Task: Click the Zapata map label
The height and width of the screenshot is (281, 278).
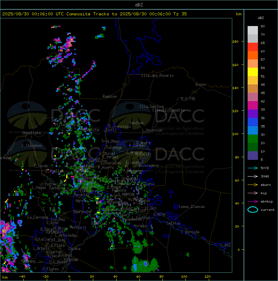Action: click(x=74, y=249)
